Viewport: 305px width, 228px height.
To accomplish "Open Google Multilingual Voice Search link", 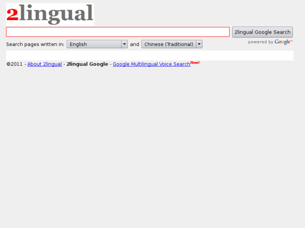I will (x=151, y=64).
